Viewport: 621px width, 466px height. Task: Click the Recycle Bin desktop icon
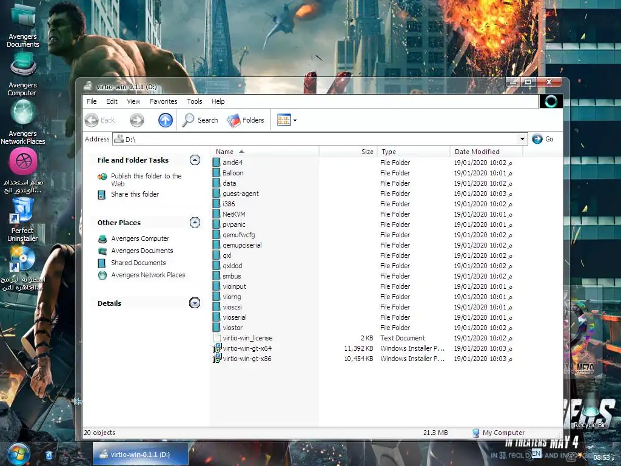tap(590, 412)
